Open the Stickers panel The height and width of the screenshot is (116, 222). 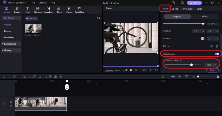[38, 10]
